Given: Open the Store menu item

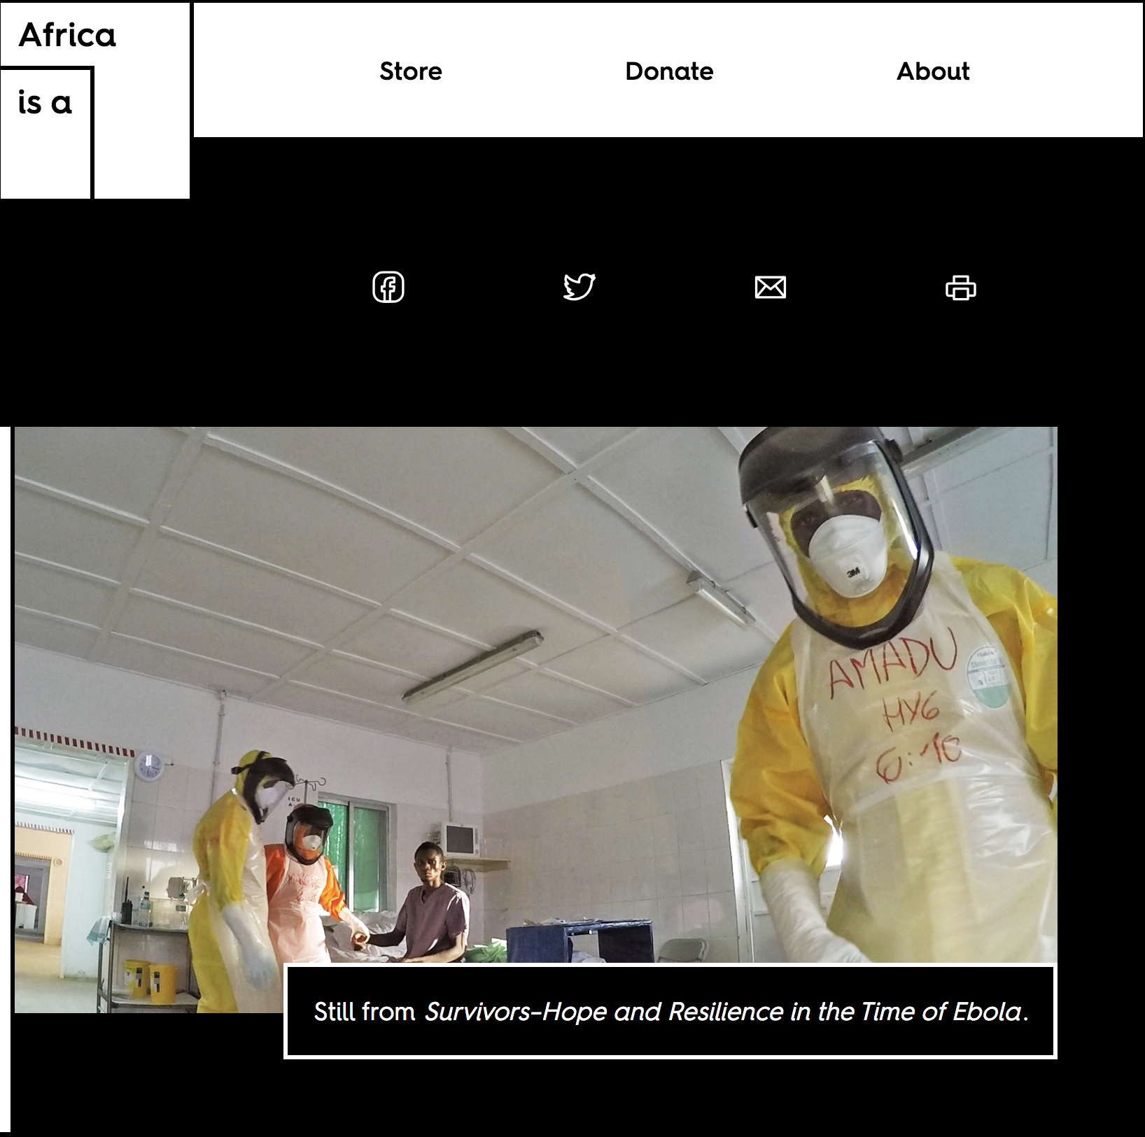Looking at the screenshot, I should pyautogui.click(x=411, y=71).
